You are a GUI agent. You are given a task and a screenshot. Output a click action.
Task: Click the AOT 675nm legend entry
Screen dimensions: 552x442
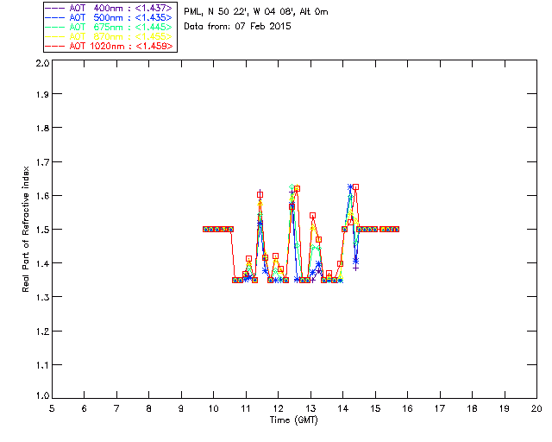110,27
